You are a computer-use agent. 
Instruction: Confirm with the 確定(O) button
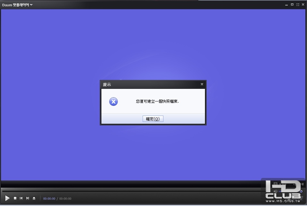[153, 119]
